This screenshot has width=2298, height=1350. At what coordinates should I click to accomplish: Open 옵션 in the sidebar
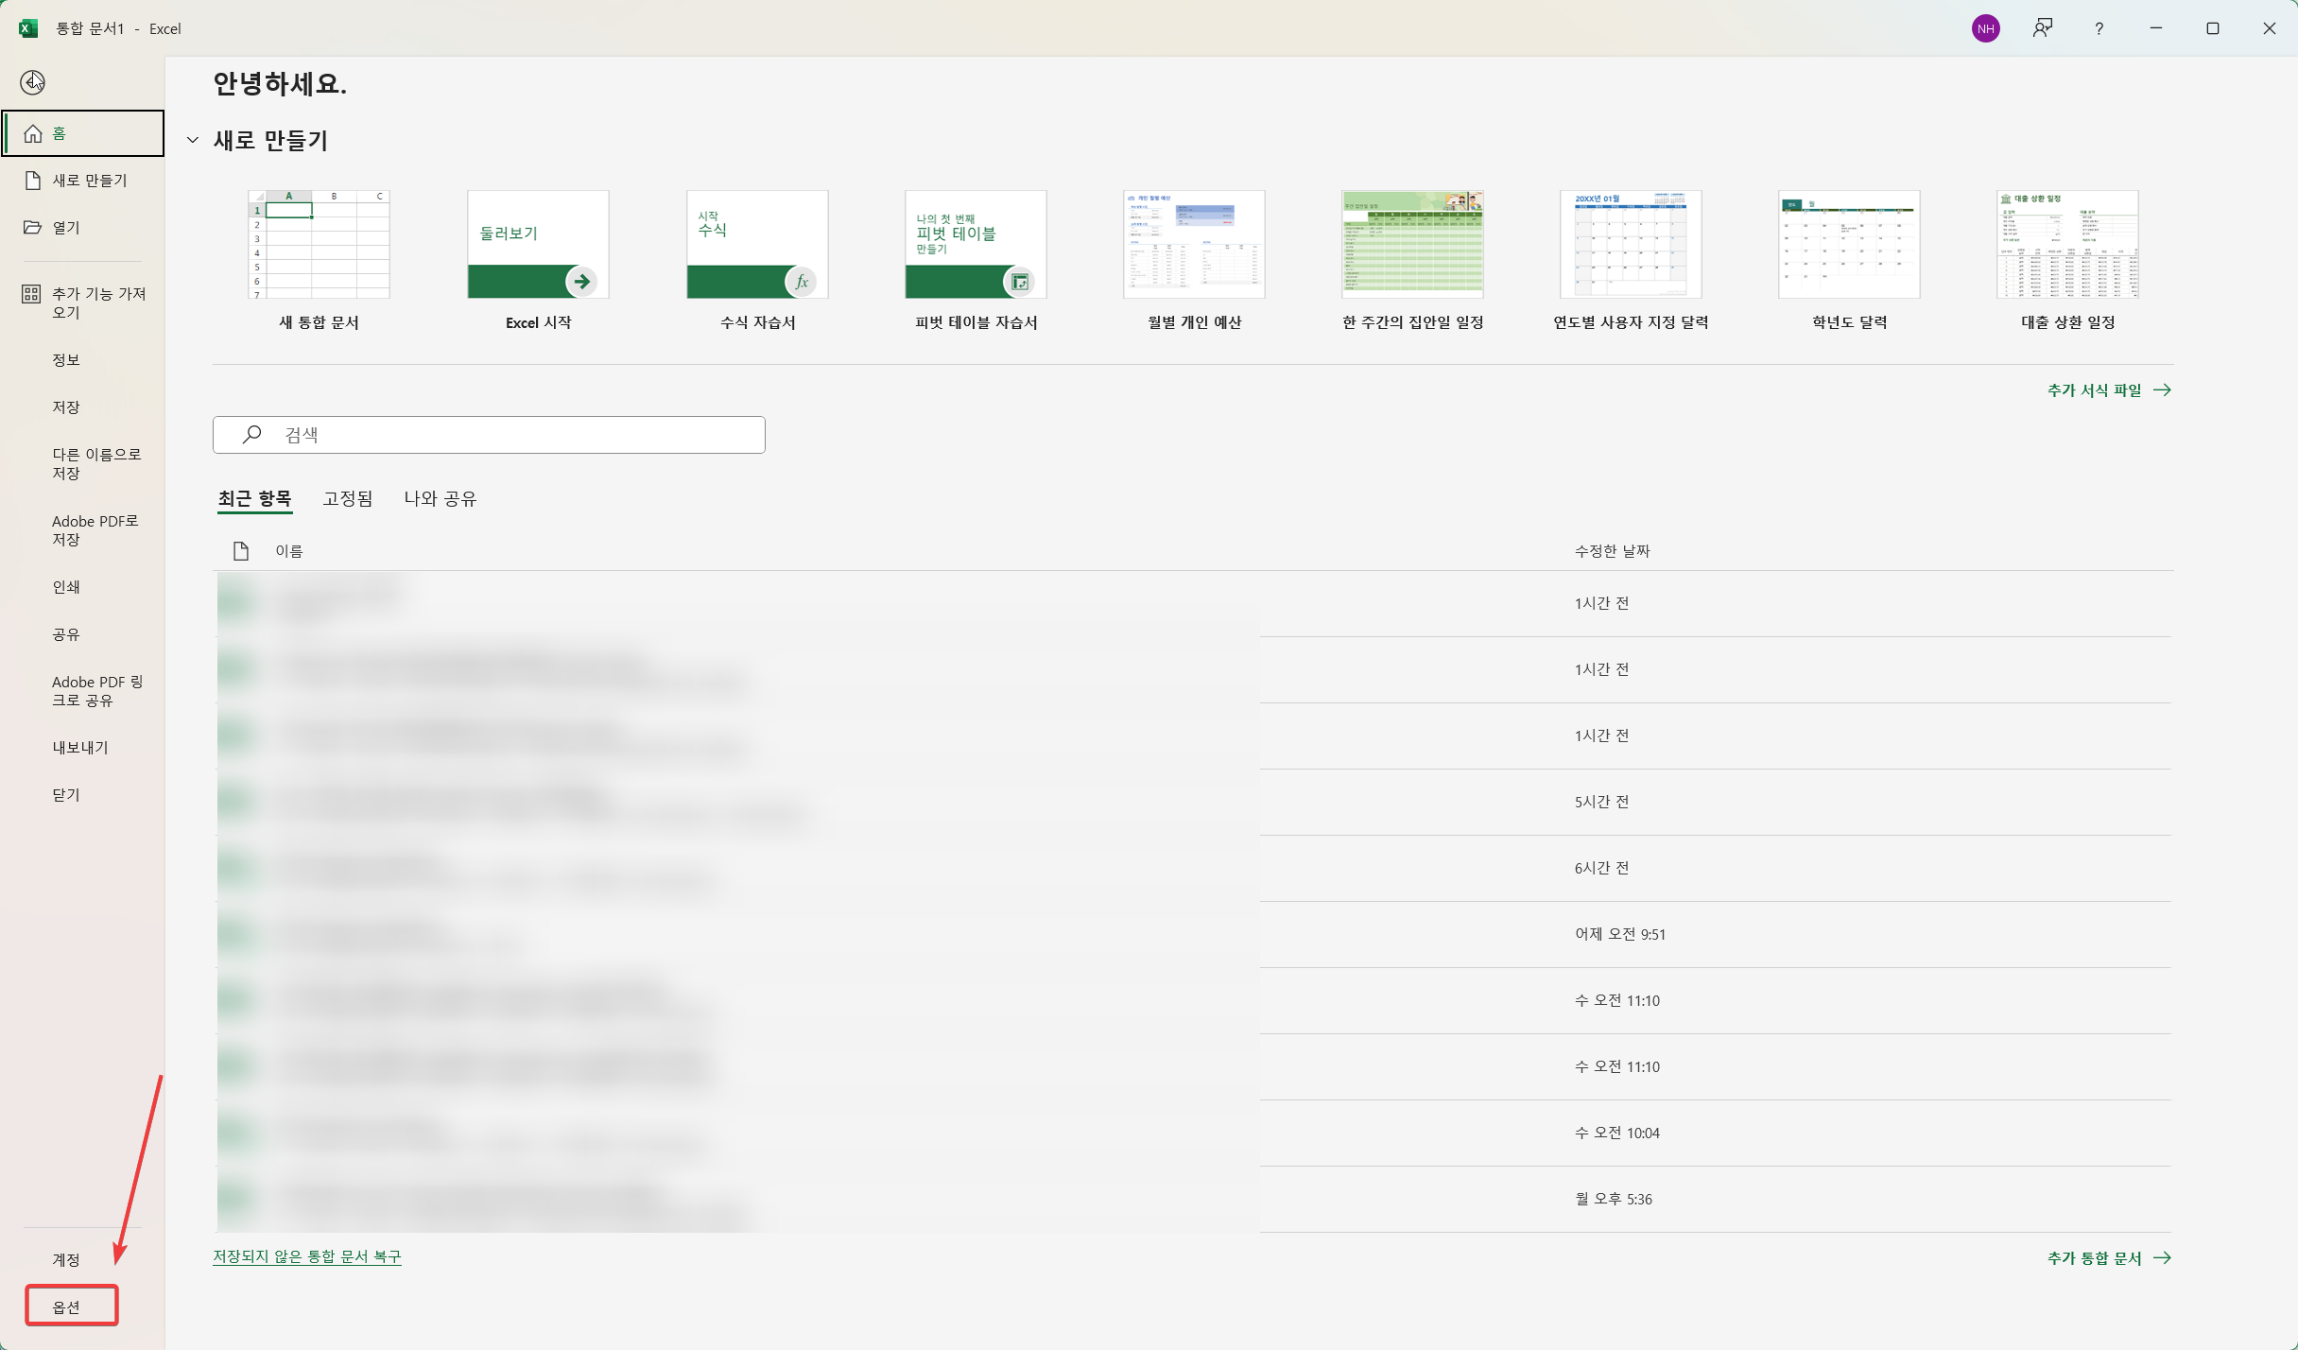(x=66, y=1307)
